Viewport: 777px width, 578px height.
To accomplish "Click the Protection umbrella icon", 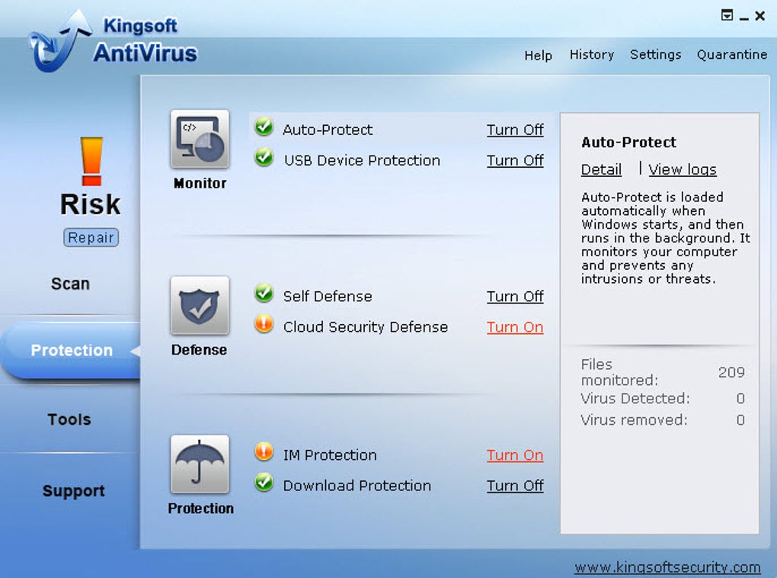I will (x=200, y=464).
